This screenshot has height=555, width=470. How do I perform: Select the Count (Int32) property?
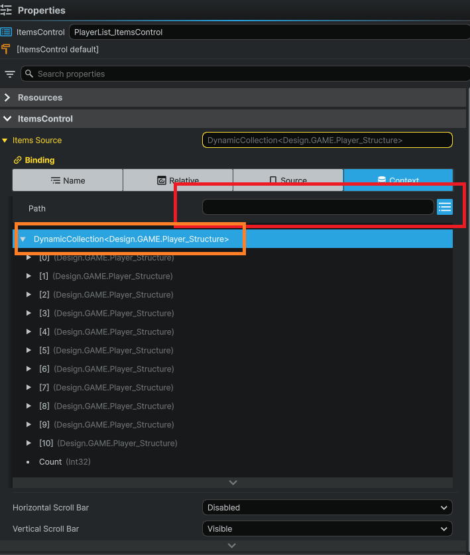[233, 462]
